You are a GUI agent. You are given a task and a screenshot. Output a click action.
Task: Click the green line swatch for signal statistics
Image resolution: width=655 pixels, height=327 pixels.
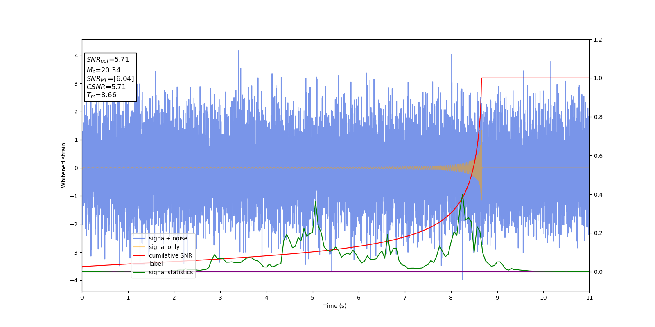139,272
